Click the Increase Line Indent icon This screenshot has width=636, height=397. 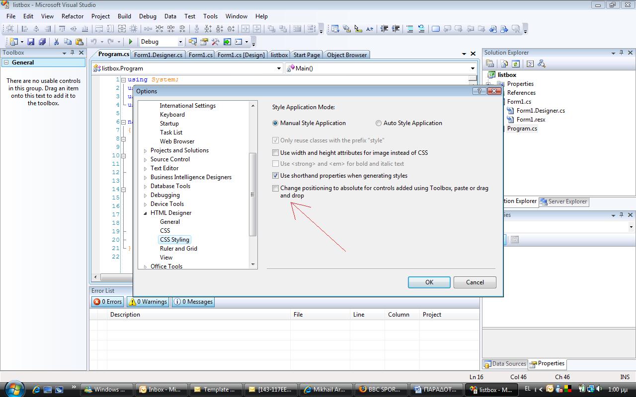pos(396,29)
